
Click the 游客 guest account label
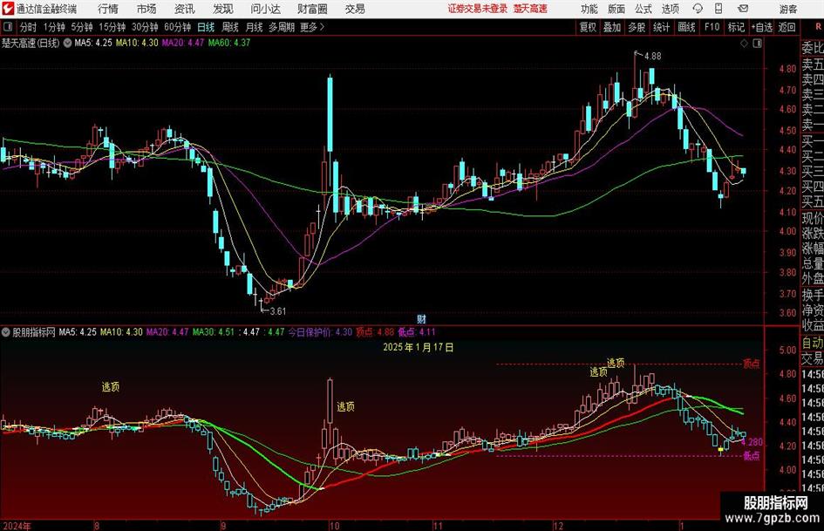tap(787, 9)
